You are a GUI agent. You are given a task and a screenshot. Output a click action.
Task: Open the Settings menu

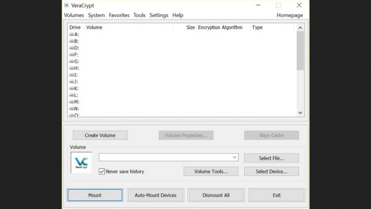click(159, 15)
